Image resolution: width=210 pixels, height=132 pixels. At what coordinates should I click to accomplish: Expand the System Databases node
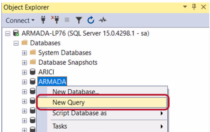click(x=24, y=53)
